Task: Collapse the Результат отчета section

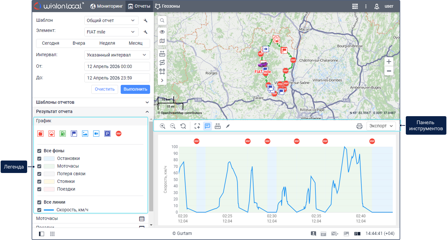Action: pos(147,112)
